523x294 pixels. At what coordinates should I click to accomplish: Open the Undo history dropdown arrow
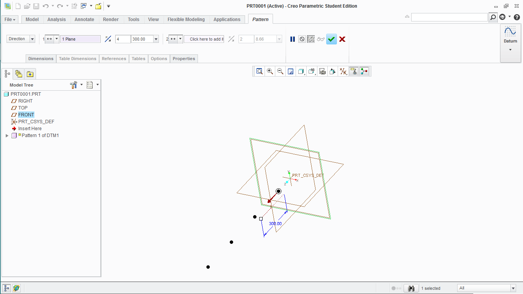tap(52, 6)
